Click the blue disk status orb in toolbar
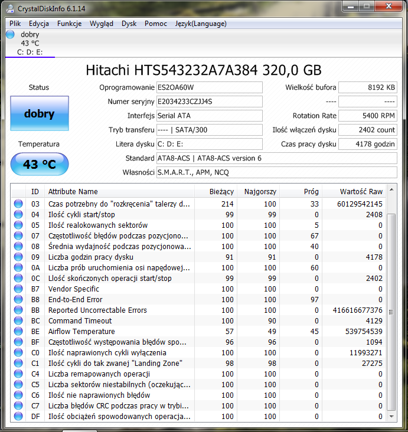 click(x=11, y=34)
